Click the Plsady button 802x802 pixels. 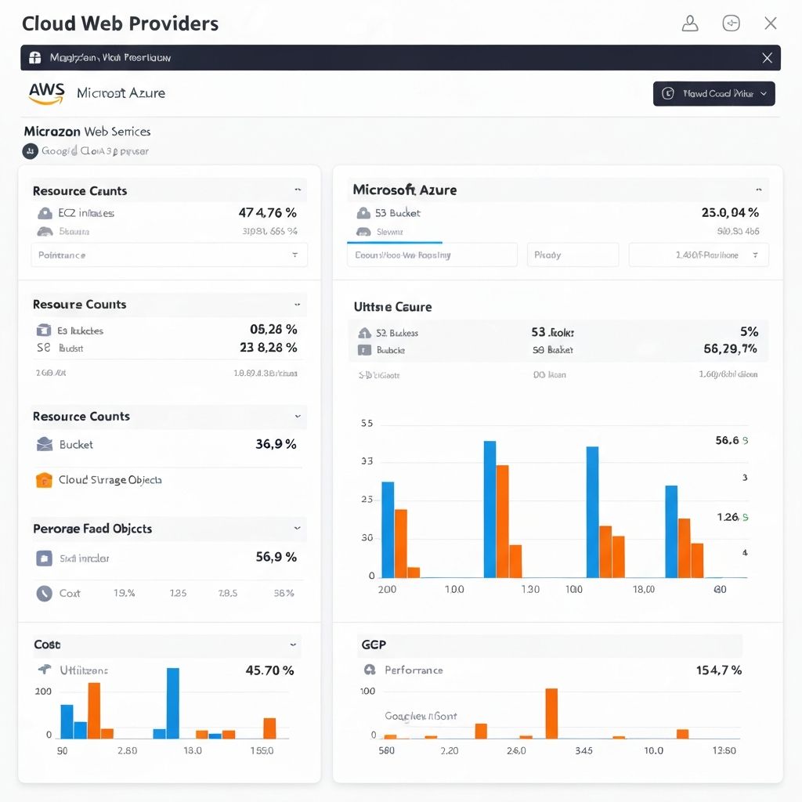[x=572, y=255]
